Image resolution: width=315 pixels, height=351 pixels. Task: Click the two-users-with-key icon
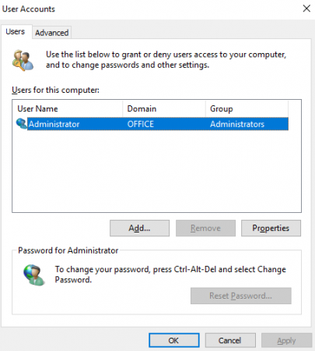(23, 60)
